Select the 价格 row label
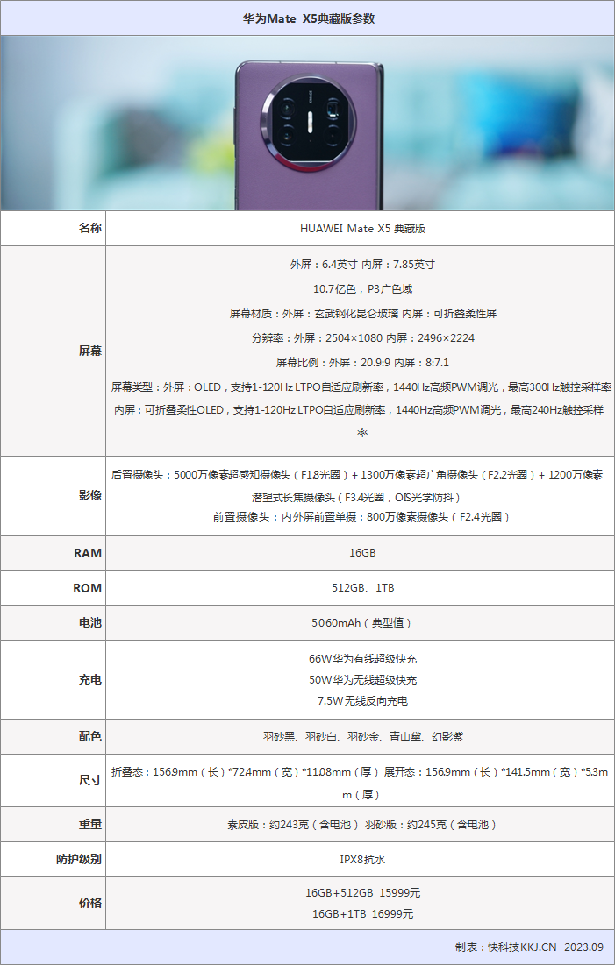 click(x=90, y=903)
